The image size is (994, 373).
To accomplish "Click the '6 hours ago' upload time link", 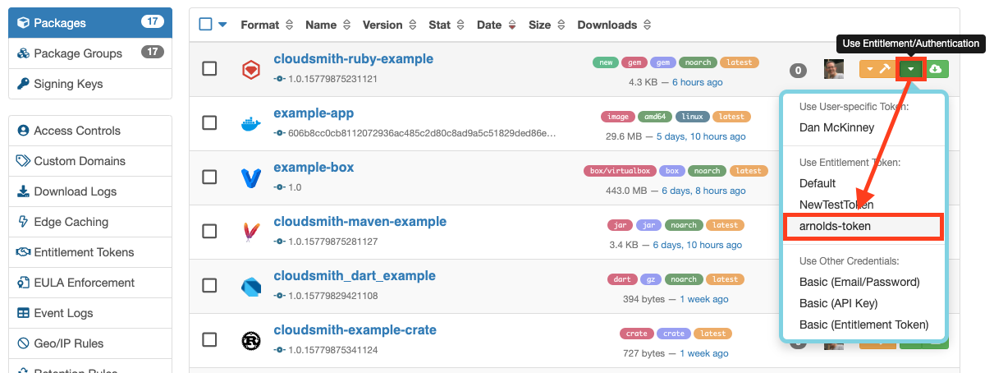I will point(698,82).
